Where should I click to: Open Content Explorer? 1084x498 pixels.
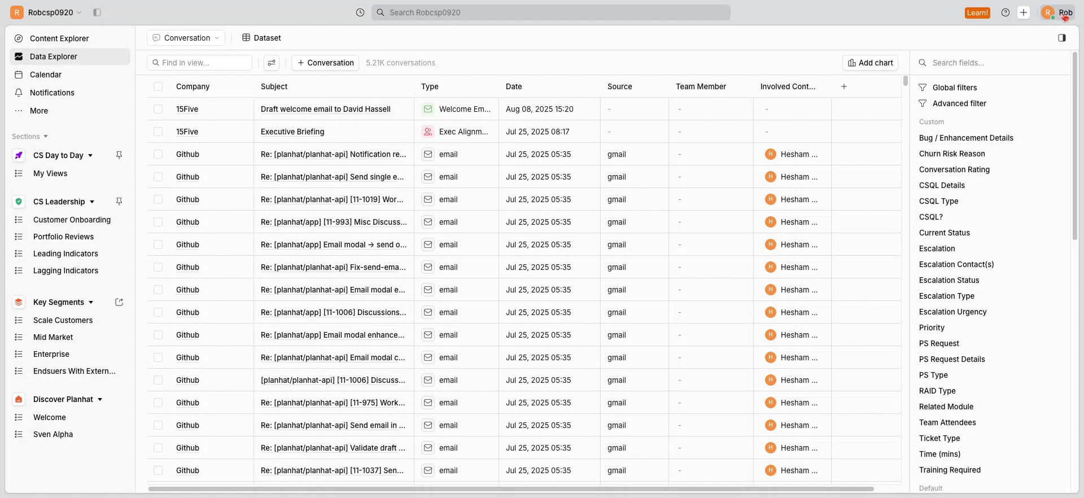tap(70, 38)
